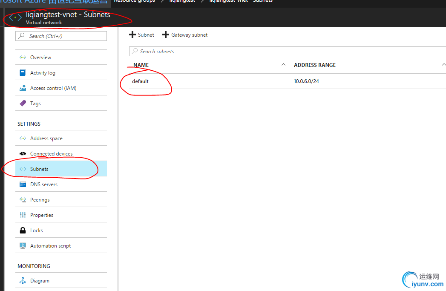The height and width of the screenshot is (291, 446).
Task: Click the Access control (IAM) icon
Action: [x=23, y=88]
